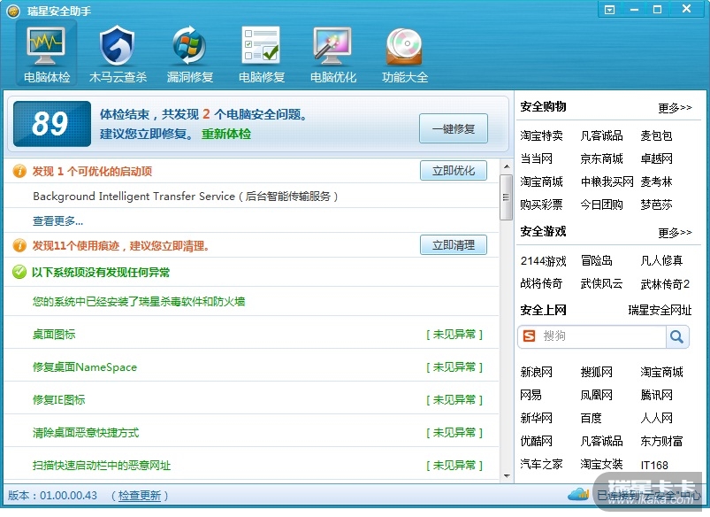Open the 凡人修真 game link

tap(662, 261)
